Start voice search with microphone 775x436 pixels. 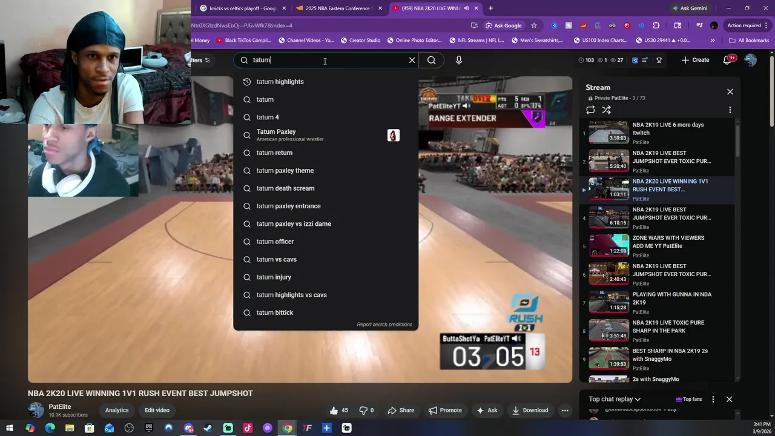(458, 60)
